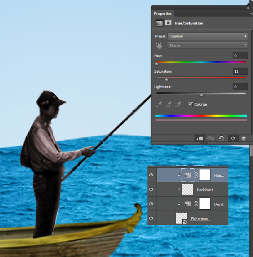Uncheck the Colorize checkbox

(190, 104)
